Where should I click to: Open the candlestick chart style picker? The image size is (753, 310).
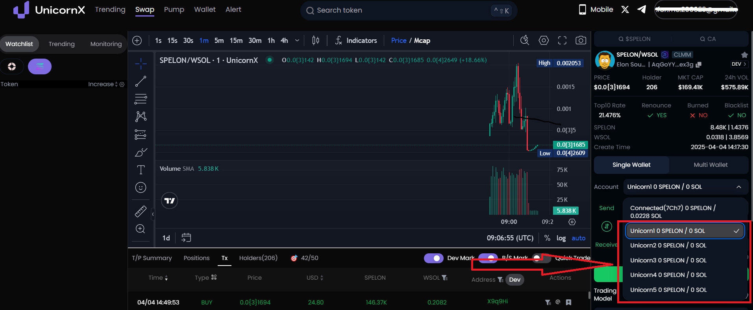[316, 41]
